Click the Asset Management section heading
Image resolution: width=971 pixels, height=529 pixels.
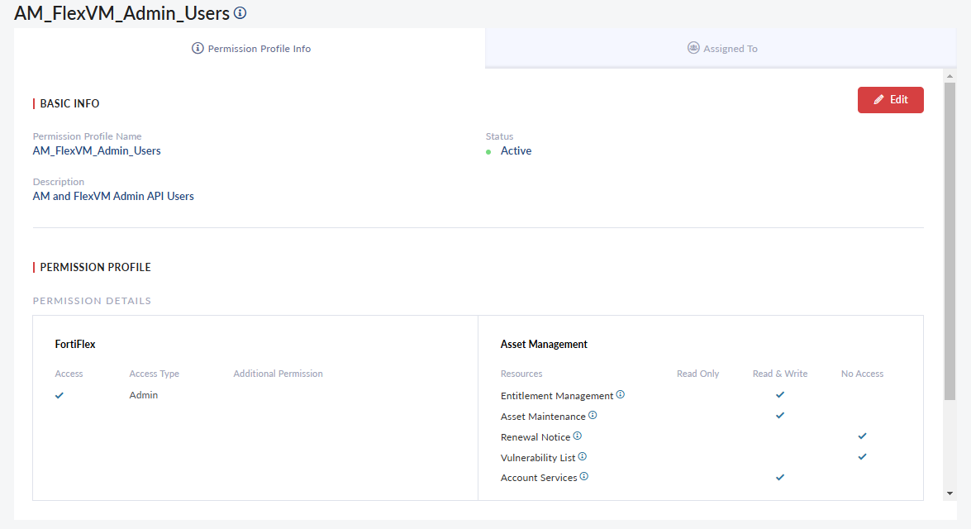coord(544,344)
